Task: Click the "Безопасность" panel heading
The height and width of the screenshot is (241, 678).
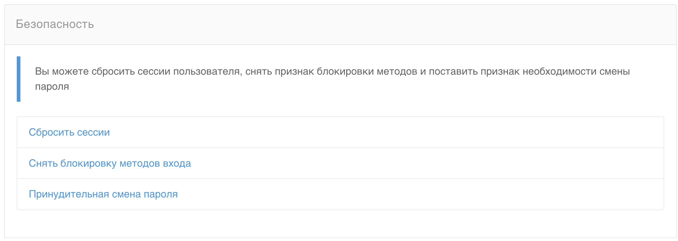Action: [x=55, y=24]
